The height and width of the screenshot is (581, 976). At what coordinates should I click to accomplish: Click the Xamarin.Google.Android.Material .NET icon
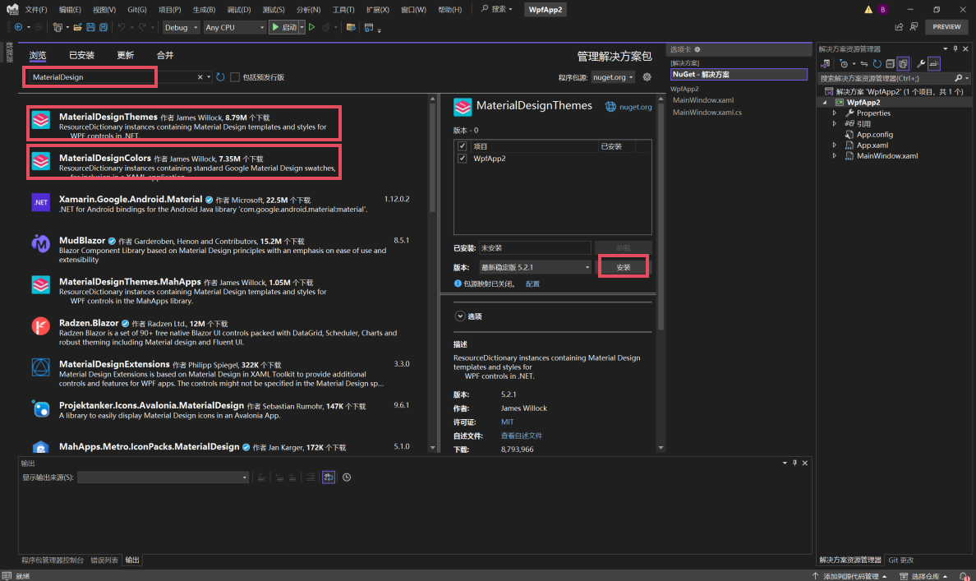(x=41, y=202)
